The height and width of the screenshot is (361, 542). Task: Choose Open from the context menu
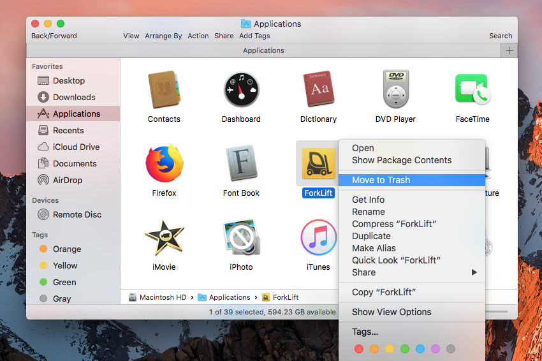pyautogui.click(x=412, y=148)
